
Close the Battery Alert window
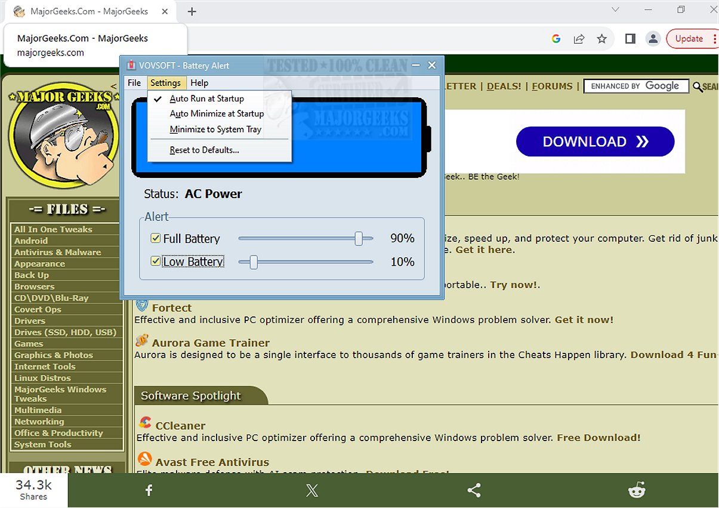point(433,65)
